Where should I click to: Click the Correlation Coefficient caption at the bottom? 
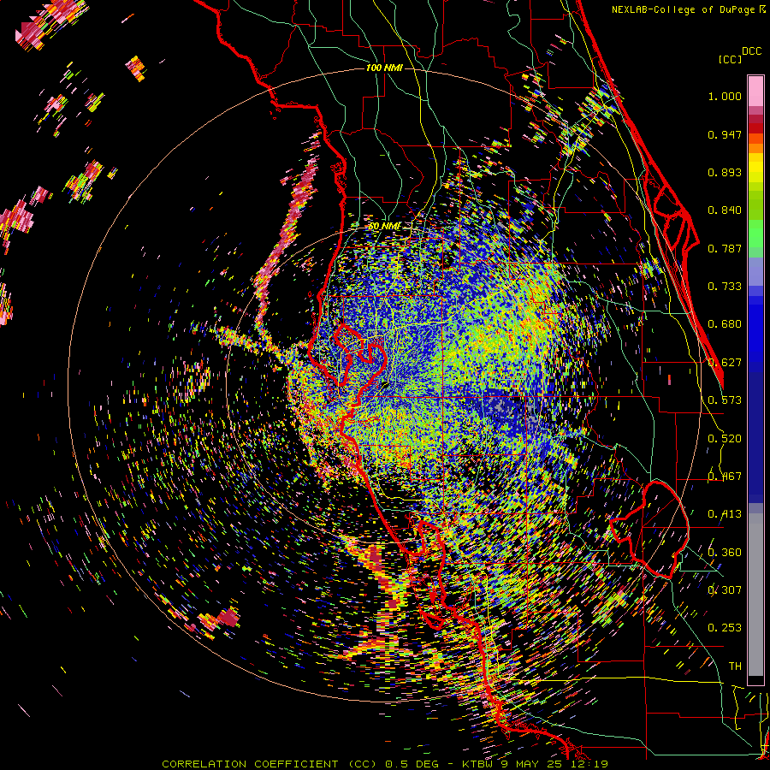tap(384, 764)
